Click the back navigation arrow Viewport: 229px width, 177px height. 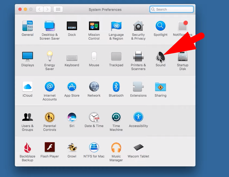[x=39, y=10]
